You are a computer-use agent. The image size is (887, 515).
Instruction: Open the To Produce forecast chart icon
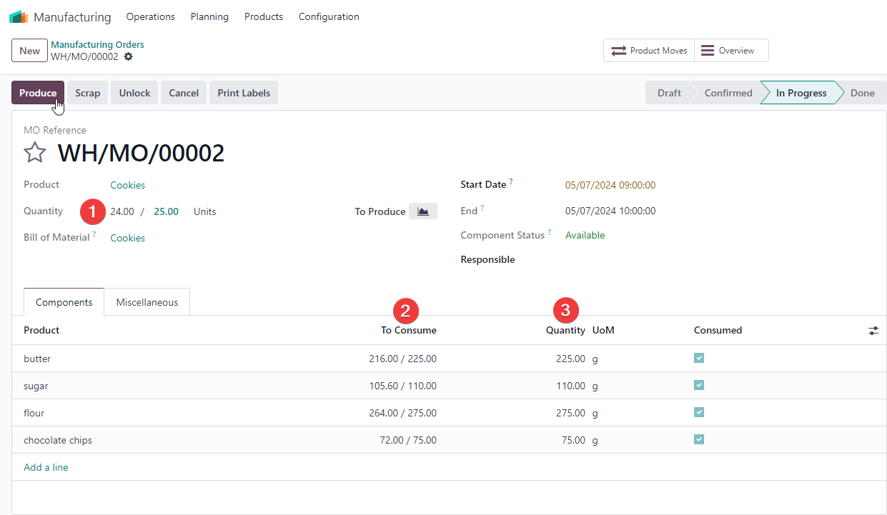point(423,211)
